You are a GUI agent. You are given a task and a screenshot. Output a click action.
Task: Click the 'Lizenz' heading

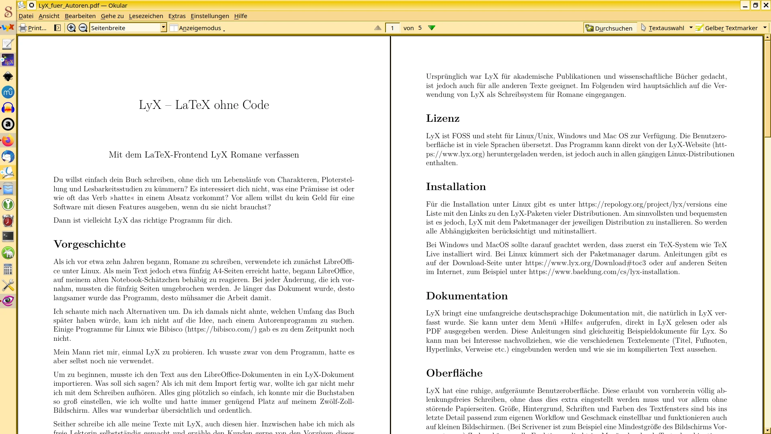point(443,119)
